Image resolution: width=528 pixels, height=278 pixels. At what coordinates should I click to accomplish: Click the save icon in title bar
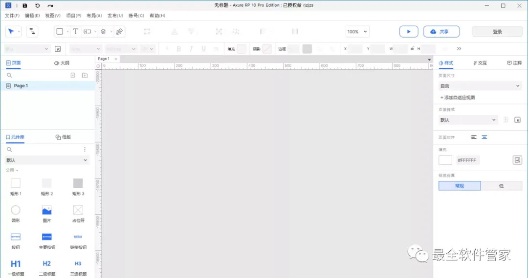(x=24, y=5)
